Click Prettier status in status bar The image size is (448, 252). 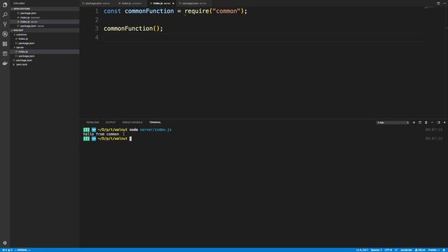click(x=434, y=250)
